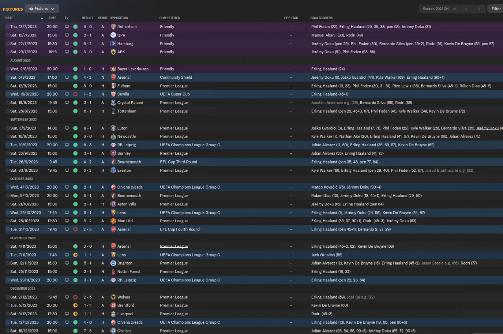Click the Crystal Palace club badge
Viewport: 503px width, 334px height.
(x=113, y=103)
